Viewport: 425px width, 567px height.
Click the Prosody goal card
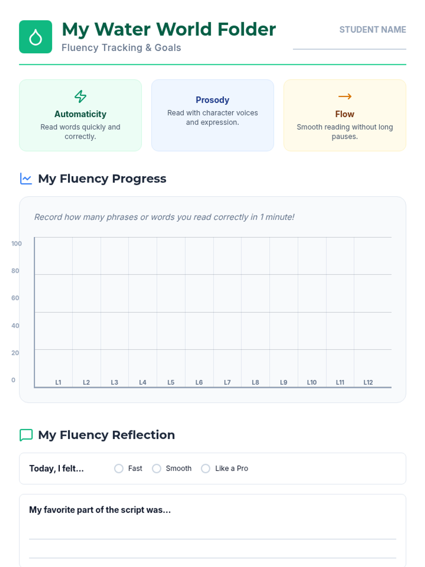[x=212, y=115]
